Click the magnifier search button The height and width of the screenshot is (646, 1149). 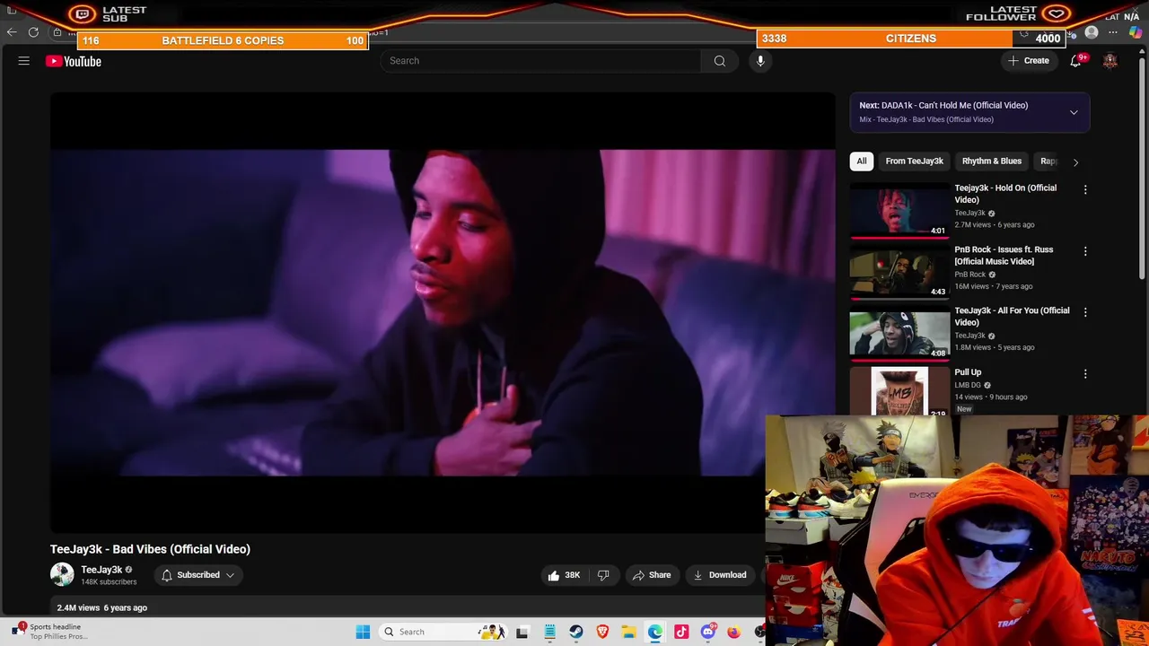coord(719,61)
